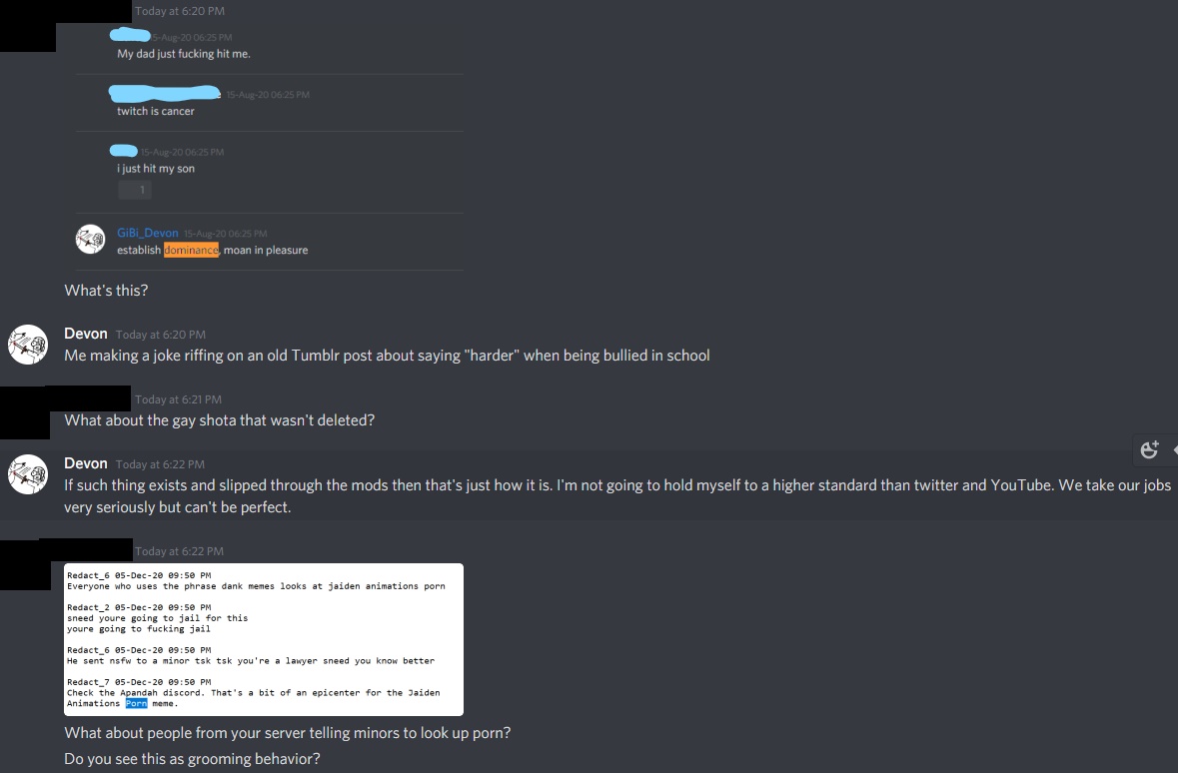Click the reaction count box showing 1

pyautogui.click(x=135, y=190)
